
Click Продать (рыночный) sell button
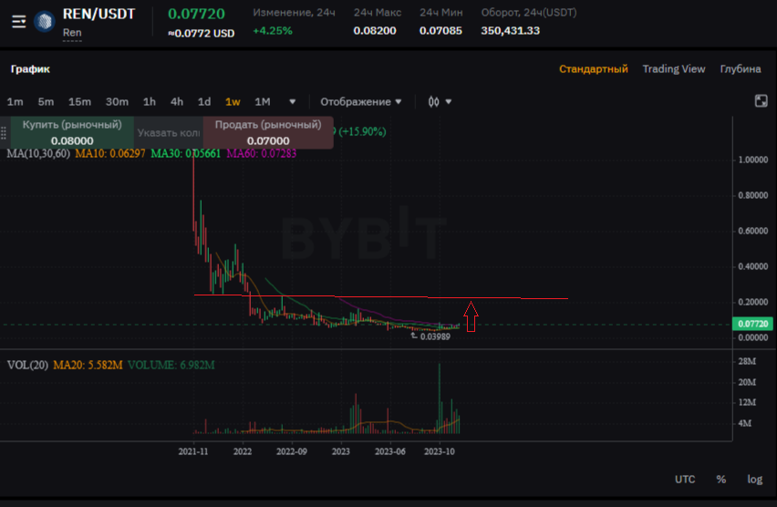tap(268, 132)
